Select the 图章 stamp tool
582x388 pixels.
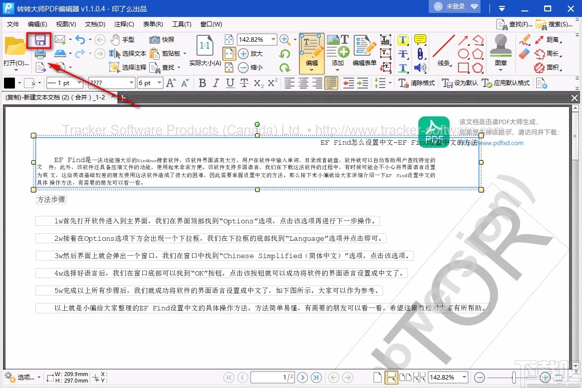[x=500, y=47]
